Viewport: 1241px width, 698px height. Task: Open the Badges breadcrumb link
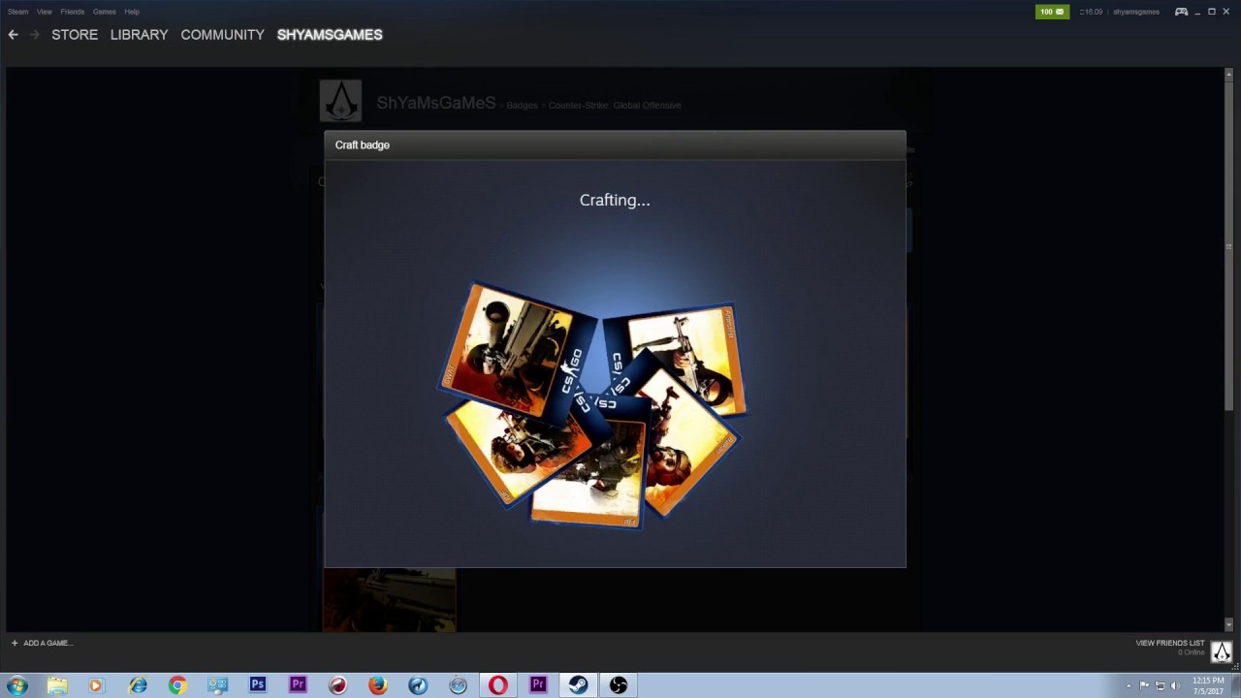coord(522,105)
